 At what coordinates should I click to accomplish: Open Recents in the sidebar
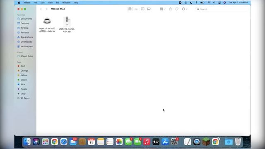(23, 32)
